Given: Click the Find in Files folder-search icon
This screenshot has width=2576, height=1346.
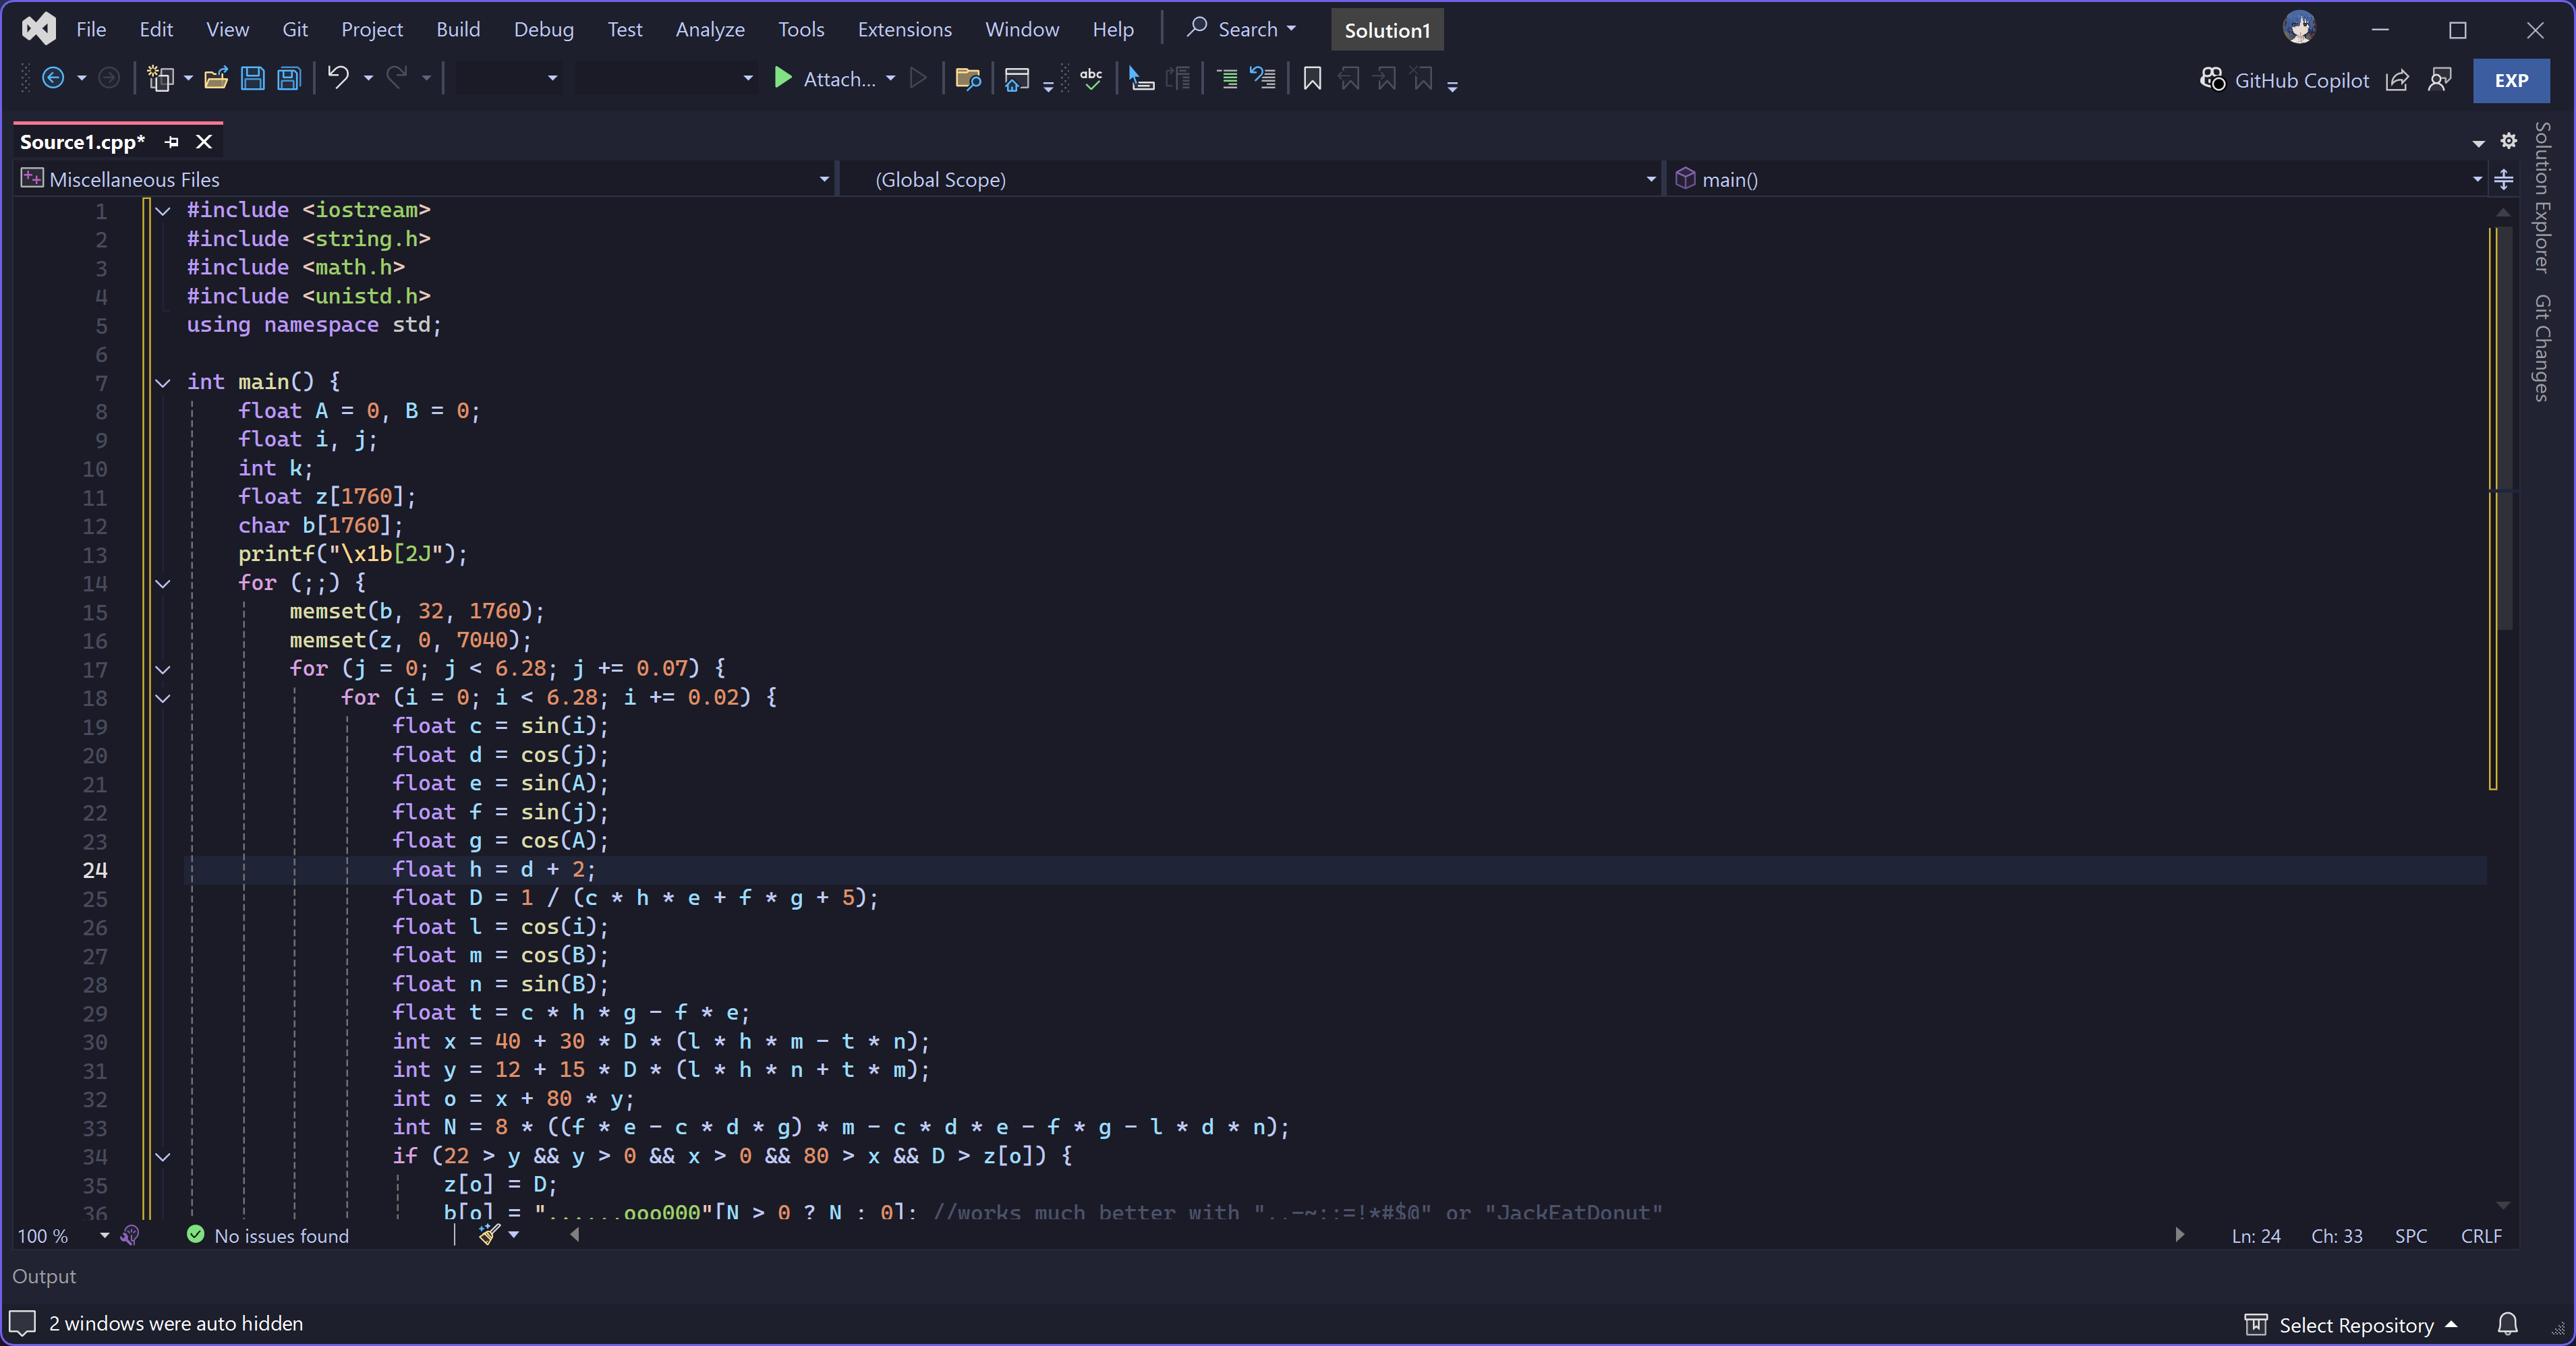Looking at the screenshot, I should [x=967, y=78].
